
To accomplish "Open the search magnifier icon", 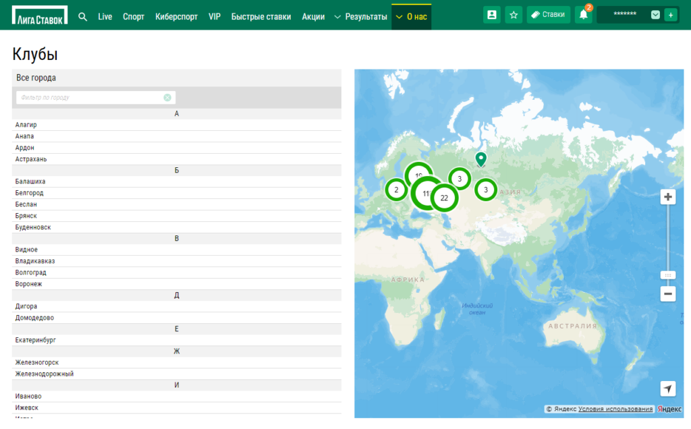I will [x=82, y=17].
